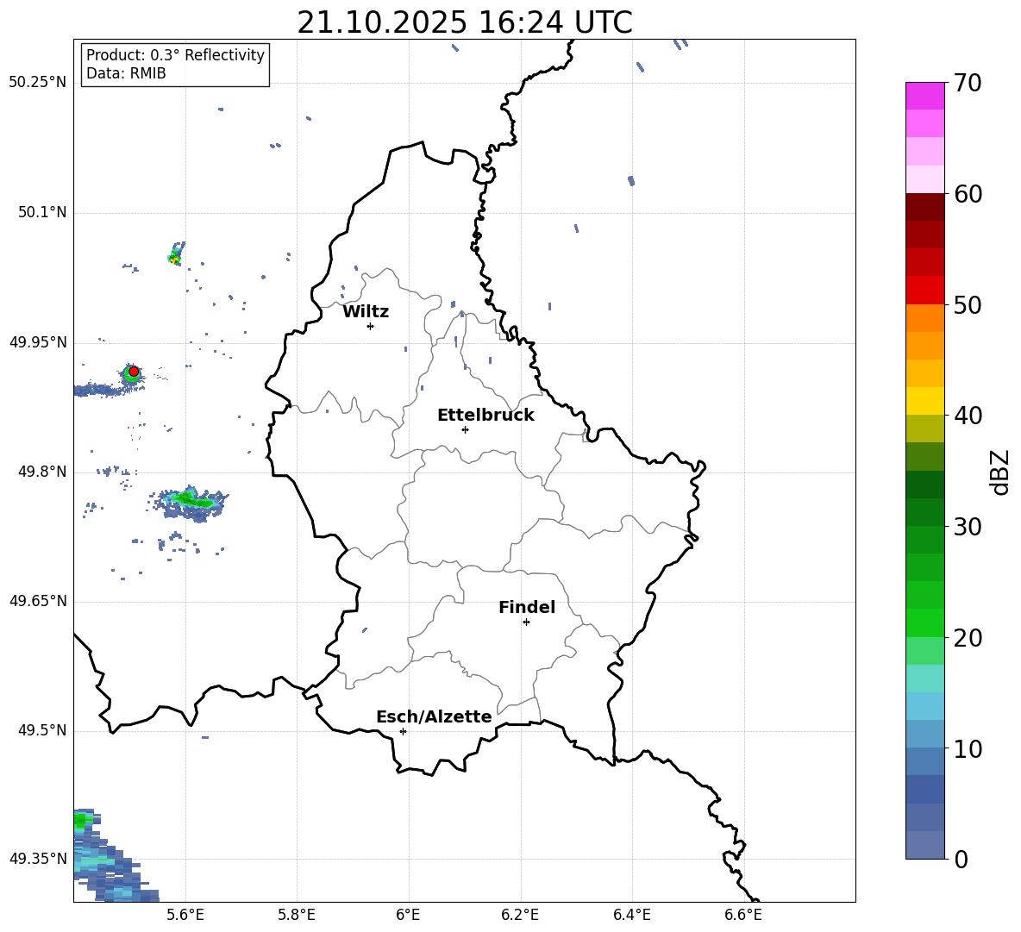Viewport: 1021px width, 932px height.
Task: Click the 20 tick on the colorbar
Action: click(x=968, y=638)
